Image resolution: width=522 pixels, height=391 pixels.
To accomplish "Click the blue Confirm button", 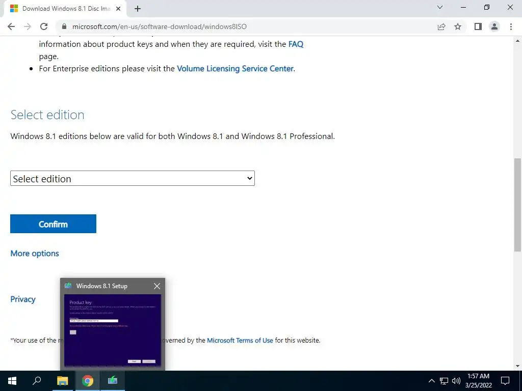I will coord(53,224).
